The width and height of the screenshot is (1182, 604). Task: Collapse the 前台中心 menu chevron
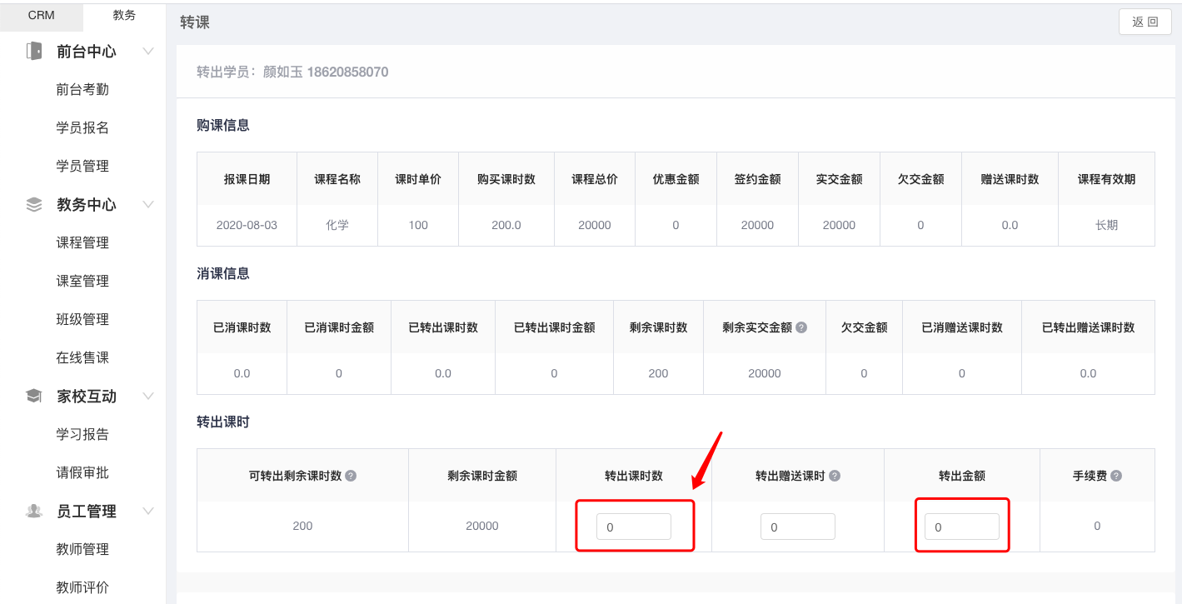pyautogui.click(x=148, y=51)
